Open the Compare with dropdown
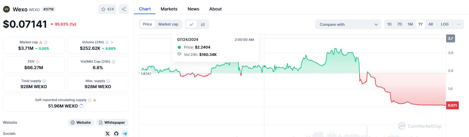The width and height of the screenshot is (469, 137). [348, 24]
